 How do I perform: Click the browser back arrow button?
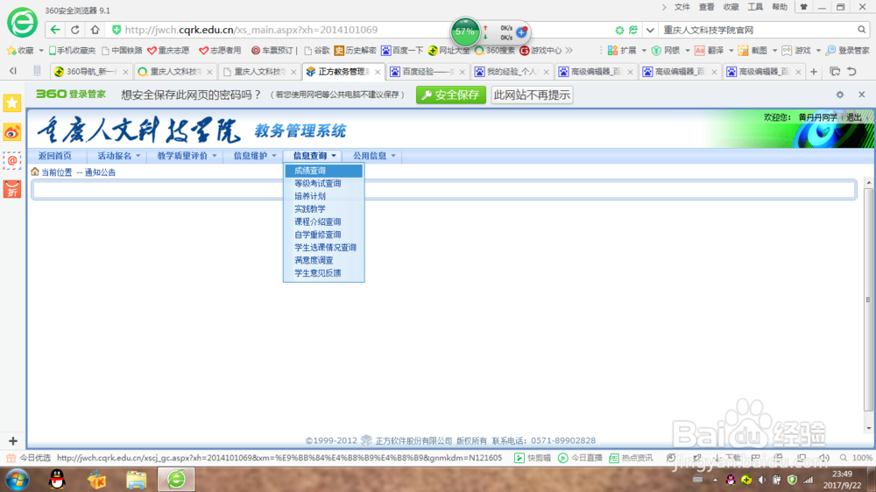pyautogui.click(x=54, y=30)
